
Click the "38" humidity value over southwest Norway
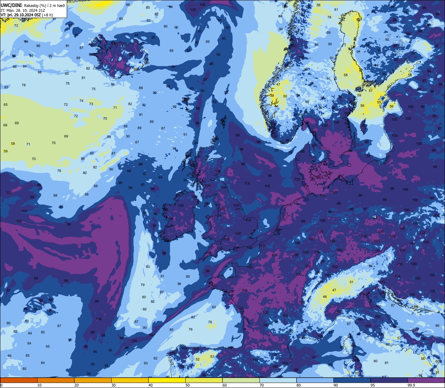[x=272, y=96]
